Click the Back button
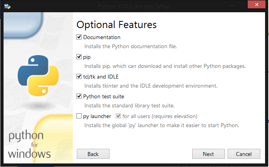Viewport: 269px width, 167px height. (x=93, y=154)
